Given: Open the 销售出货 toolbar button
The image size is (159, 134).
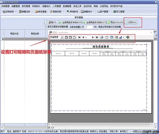Looking at the screenshot, I should click(x=25, y=12).
